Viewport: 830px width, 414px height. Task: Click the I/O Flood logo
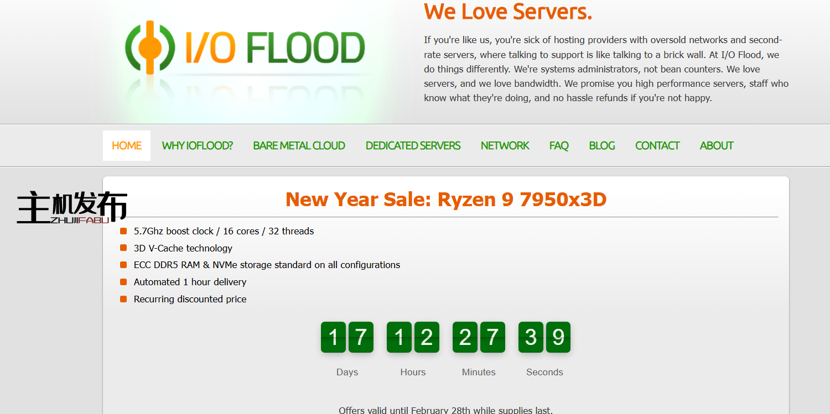coord(245,48)
